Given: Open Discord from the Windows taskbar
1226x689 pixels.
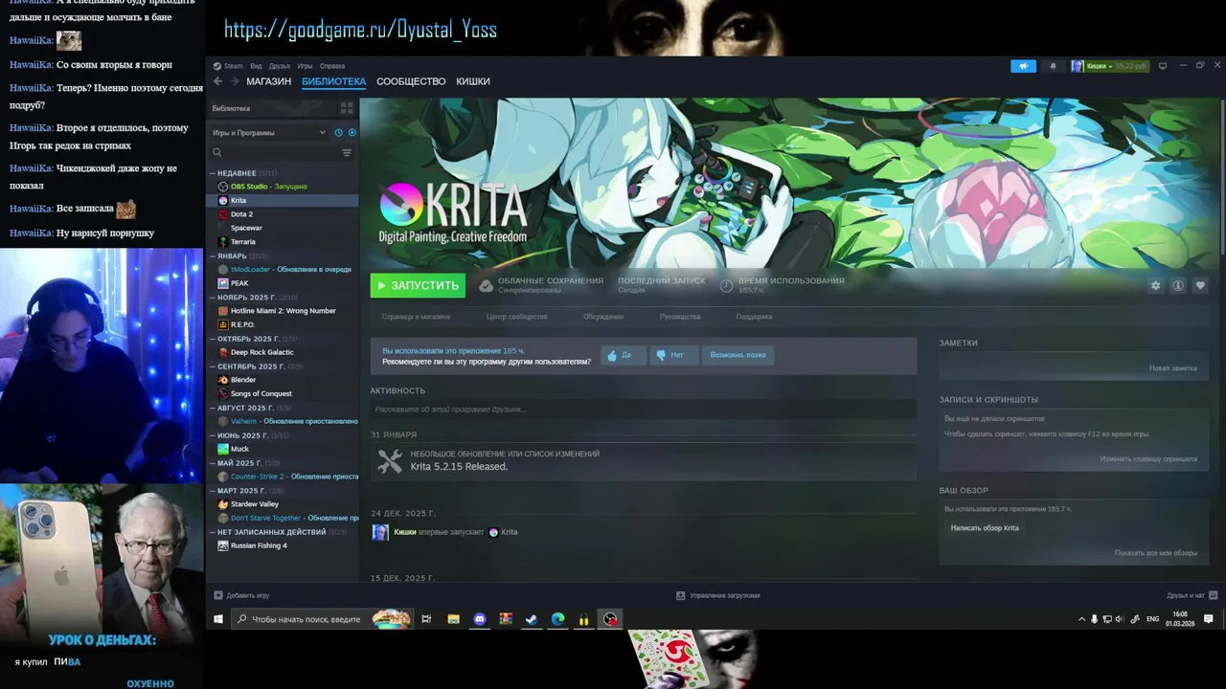Looking at the screenshot, I should (x=480, y=619).
